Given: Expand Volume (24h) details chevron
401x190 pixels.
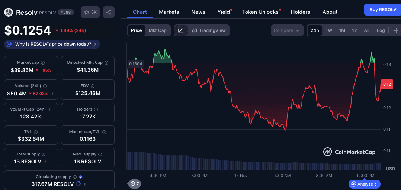Looking at the screenshot, I should [53, 94].
